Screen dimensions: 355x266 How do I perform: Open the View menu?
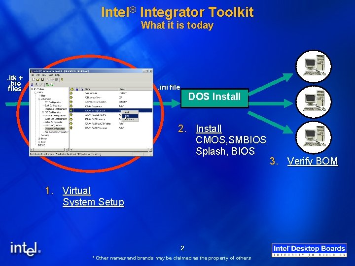[x=44, y=75]
